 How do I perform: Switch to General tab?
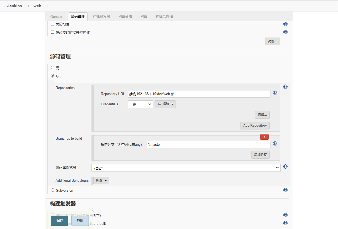pos(57,17)
